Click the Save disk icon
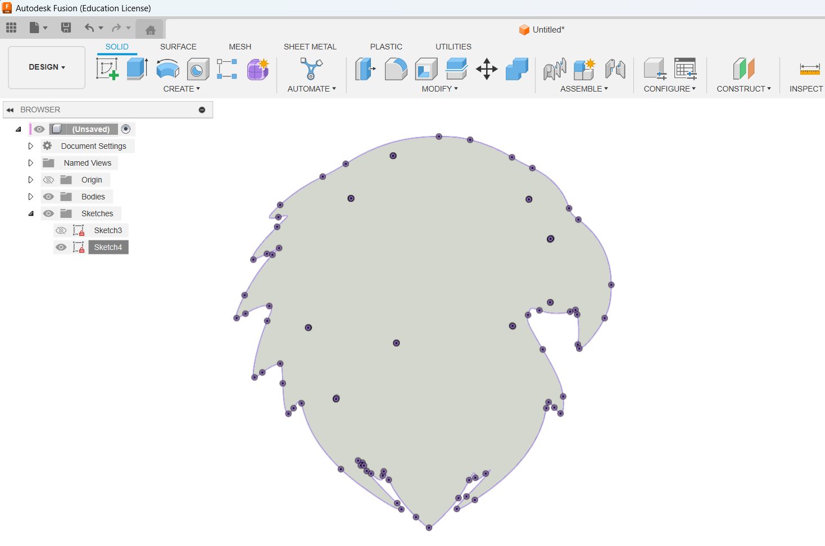The width and height of the screenshot is (825, 546). (66, 28)
